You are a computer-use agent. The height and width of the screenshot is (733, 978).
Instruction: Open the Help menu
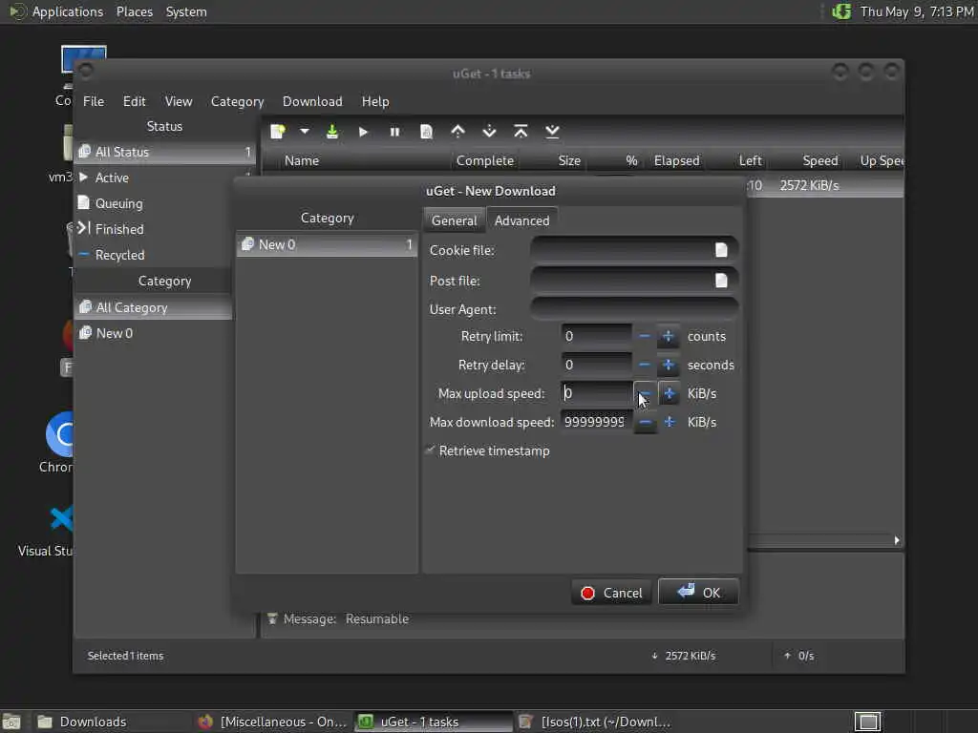(375, 101)
